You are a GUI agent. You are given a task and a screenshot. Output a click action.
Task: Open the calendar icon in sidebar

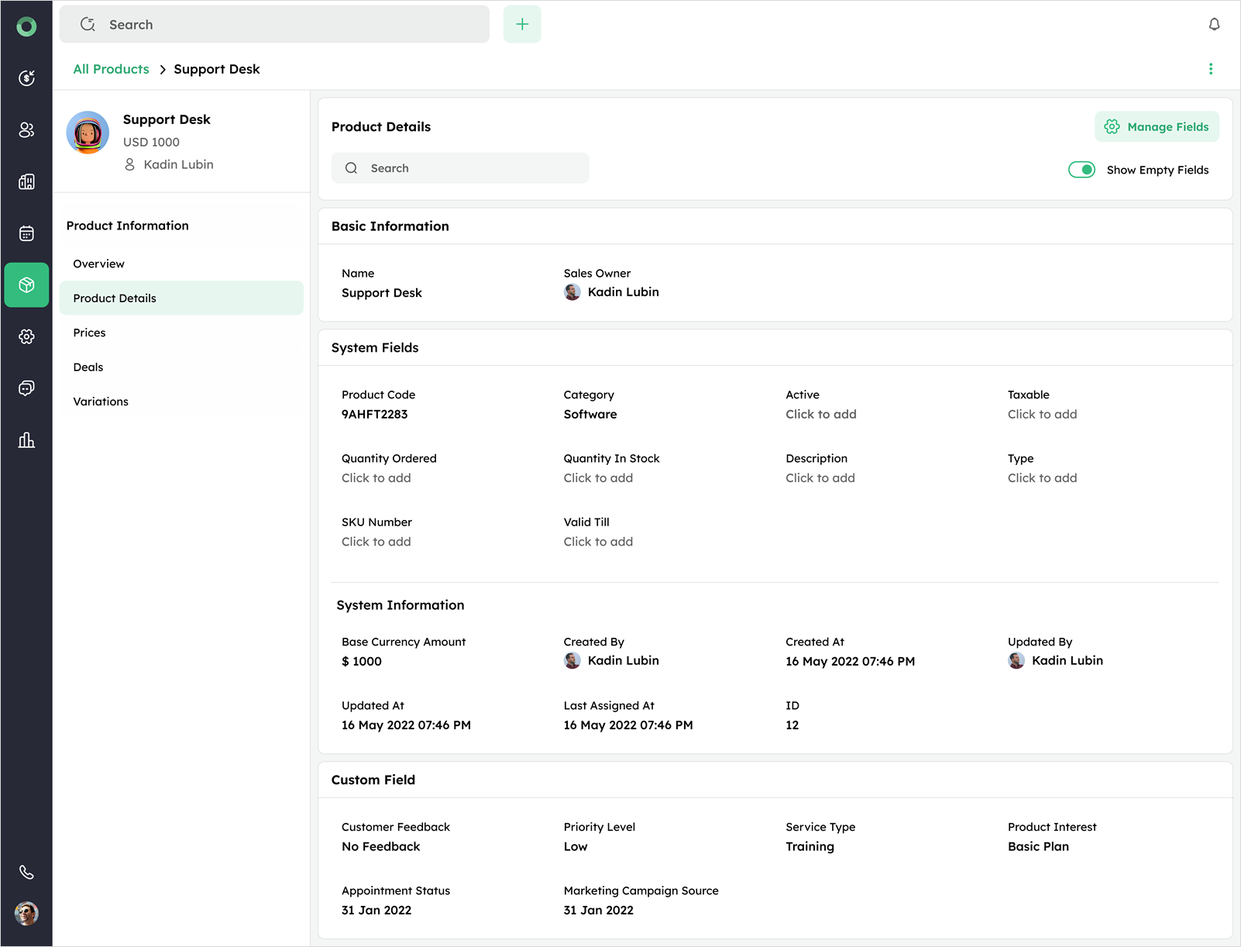click(26, 233)
